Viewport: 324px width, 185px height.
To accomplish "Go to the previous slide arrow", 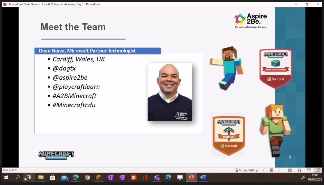I will point(264,170).
